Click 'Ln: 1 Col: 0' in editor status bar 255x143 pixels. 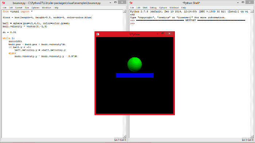tap(120, 140)
